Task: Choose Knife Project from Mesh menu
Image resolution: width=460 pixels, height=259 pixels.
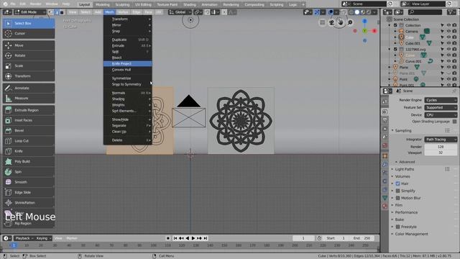Action: (128, 64)
